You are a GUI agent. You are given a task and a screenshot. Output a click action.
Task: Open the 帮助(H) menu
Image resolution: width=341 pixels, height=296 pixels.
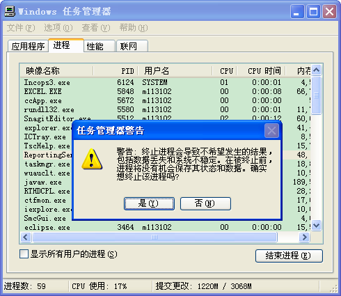pos(134,28)
